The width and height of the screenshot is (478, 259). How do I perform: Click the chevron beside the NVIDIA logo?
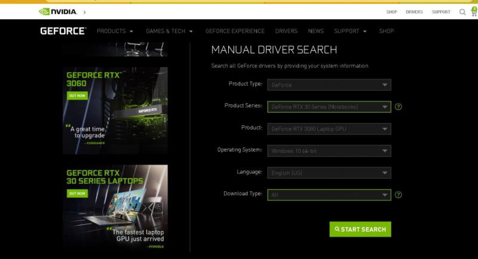[84, 12]
